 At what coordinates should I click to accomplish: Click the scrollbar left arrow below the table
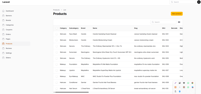click(54, 92)
